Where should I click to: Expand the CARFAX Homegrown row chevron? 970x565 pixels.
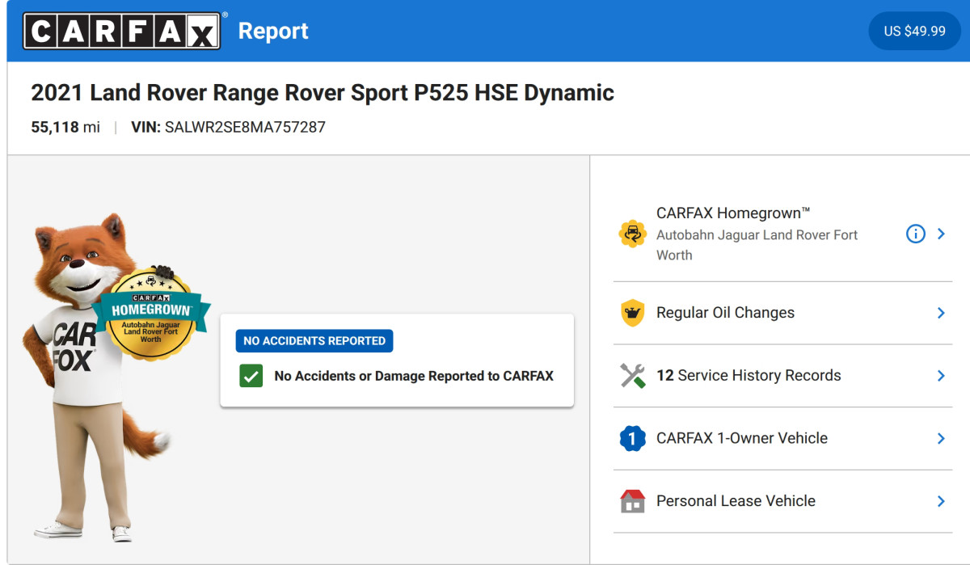point(941,234)
